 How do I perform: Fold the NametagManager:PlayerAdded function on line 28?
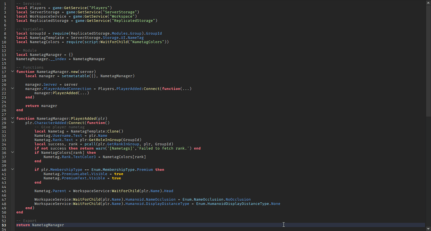coord(12,118)
